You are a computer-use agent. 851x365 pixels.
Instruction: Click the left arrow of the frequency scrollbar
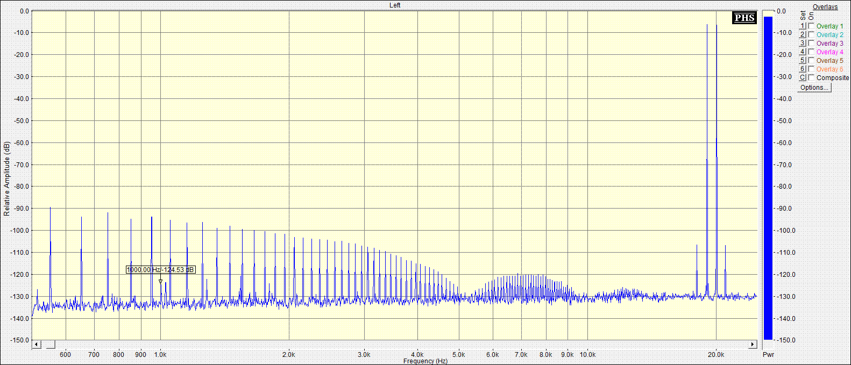37,344
